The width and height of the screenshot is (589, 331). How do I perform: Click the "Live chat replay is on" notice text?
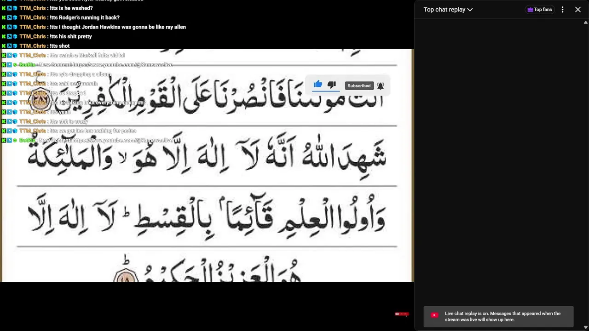(x=502, y=317)
